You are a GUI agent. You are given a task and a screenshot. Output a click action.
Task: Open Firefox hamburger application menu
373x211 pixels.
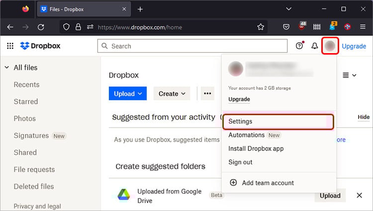[363, 27]
